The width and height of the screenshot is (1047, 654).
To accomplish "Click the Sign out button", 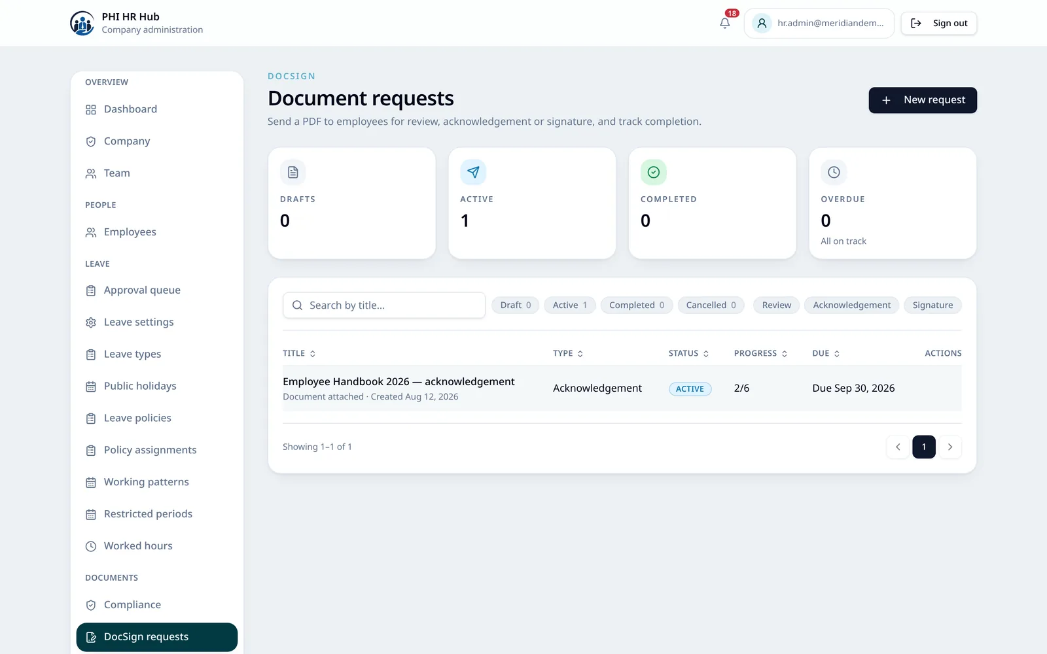I will pyautogui.click(x=939, y=23).
